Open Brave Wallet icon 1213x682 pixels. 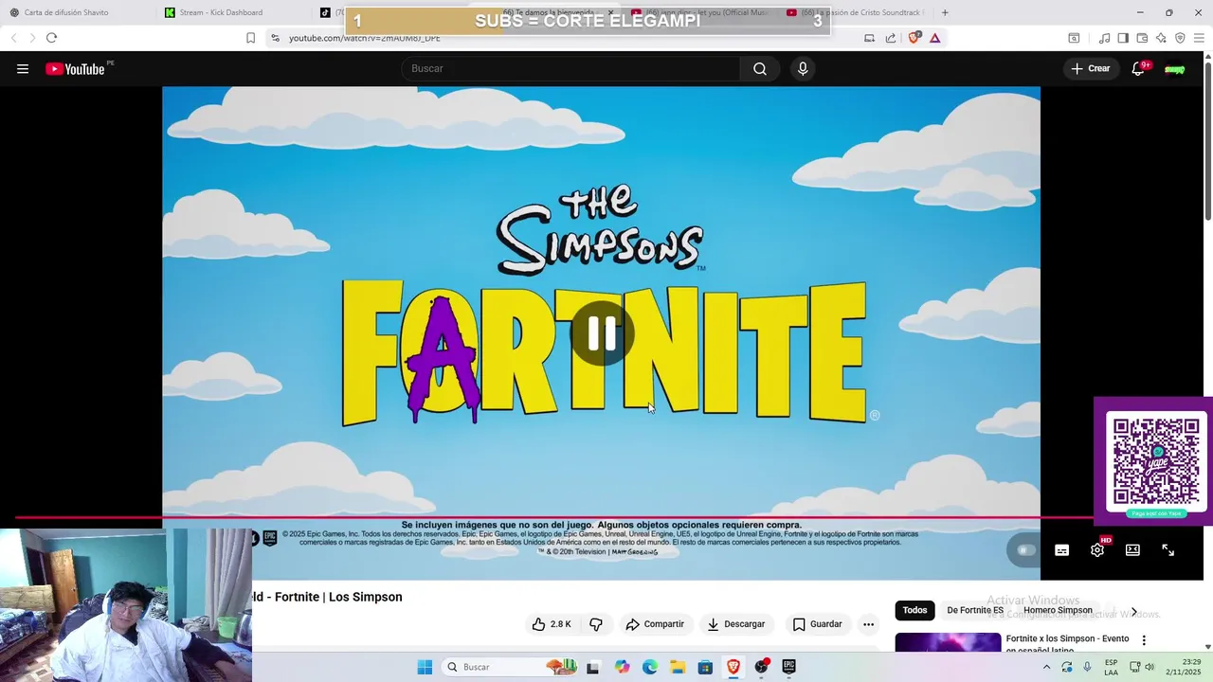1142,38
